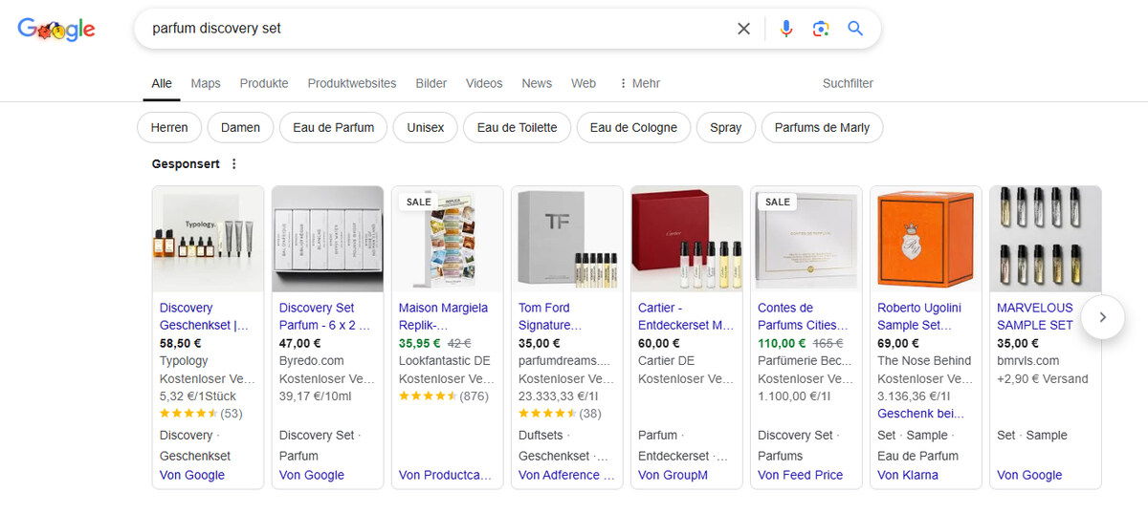This screenshot has width=1148, height=513.
Task: Open Tom Ford Signature set image
Action: (x=566, y=239)
